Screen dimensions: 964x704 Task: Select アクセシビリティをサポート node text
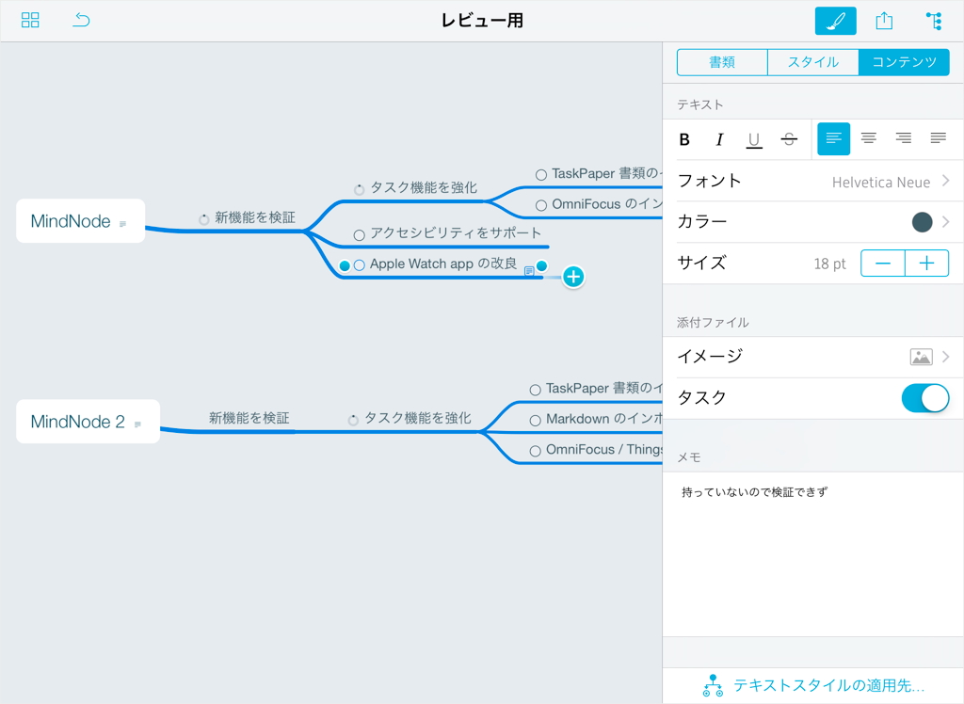pos(456,233)
